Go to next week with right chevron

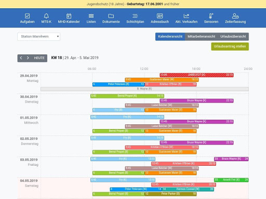click(x=28, y=58)
